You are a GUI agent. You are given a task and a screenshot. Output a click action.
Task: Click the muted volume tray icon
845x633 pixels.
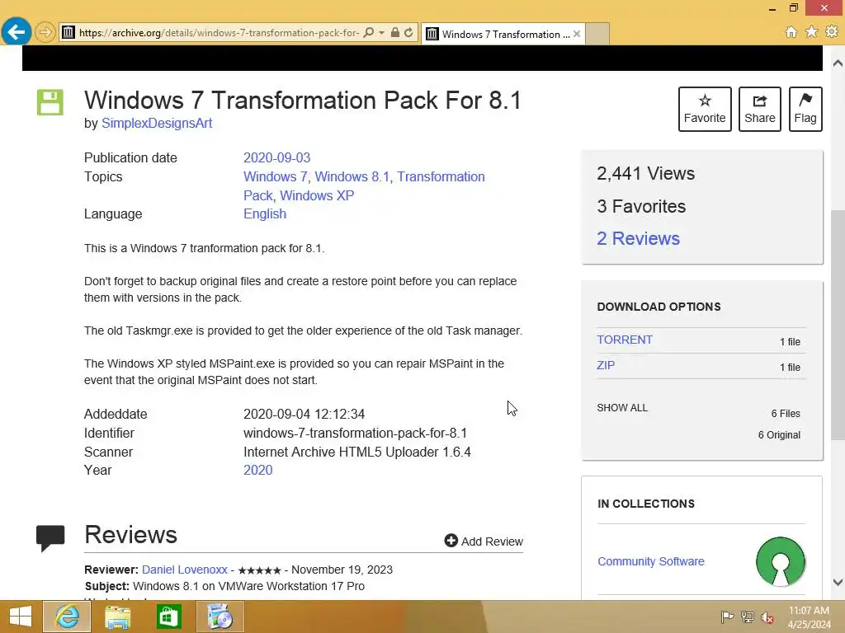pyautogui.click(x=767, y=617)
